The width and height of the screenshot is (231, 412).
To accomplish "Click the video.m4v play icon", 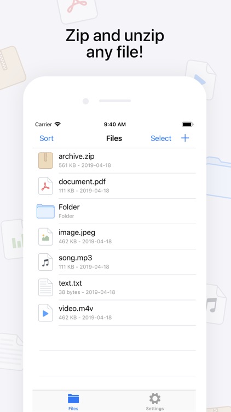I will click(45, 313).
